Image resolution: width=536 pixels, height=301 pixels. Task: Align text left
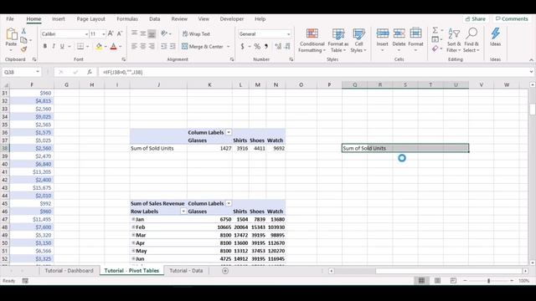[134, 46]
